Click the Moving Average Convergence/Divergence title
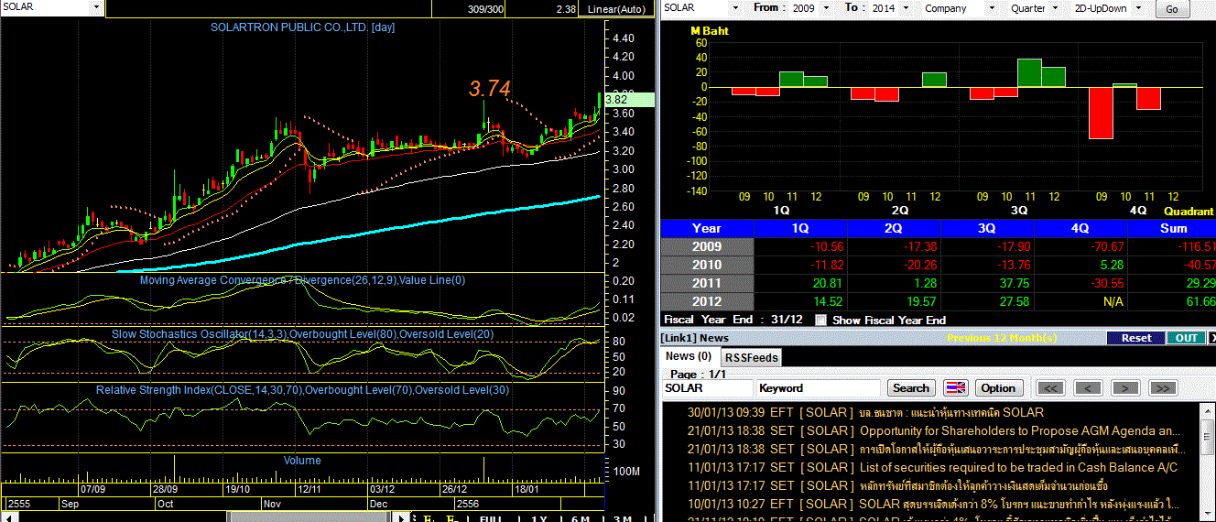This screenshot has width=1216, height=522. tap(302, 280)
